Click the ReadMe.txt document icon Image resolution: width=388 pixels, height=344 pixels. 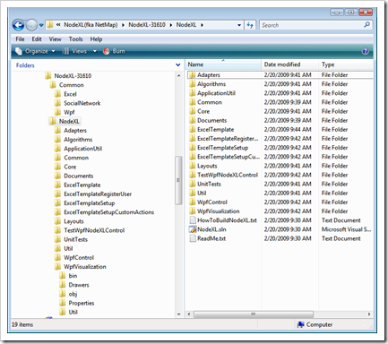click(193, 238)
